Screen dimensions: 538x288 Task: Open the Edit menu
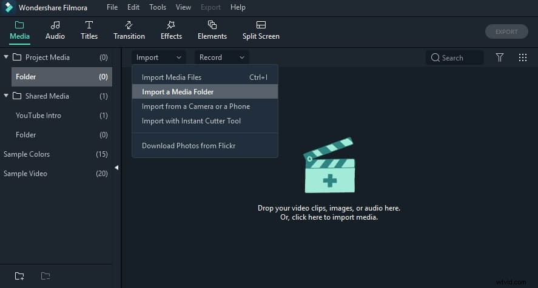(133, 7)
